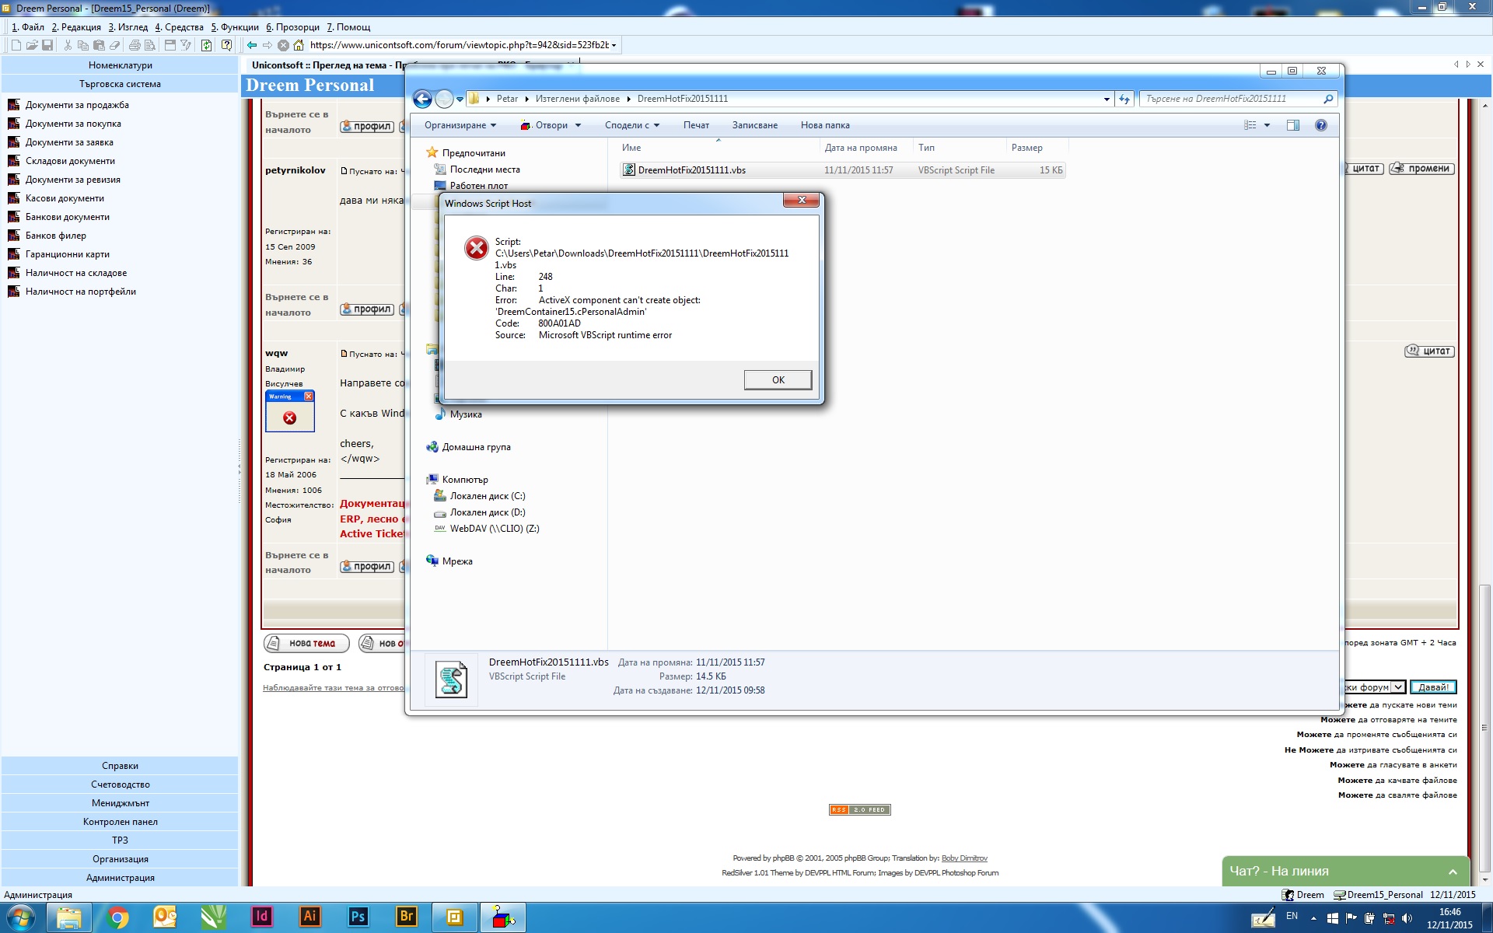Image resolution: width=1493 pixels, height=933 pixels.
Task: Click the Refresh icon in Dreem toolbar
Action: [206, 46]
